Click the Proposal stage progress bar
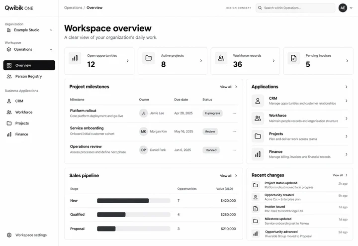This screenshot has width=358, height=246. (134, 229)
